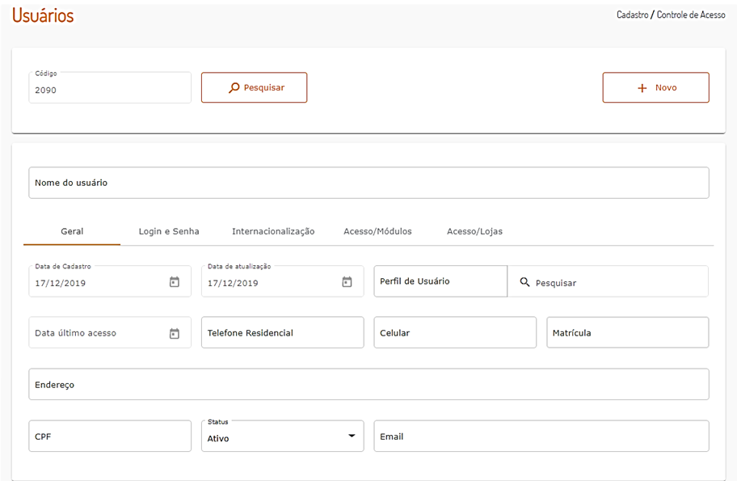Select the Internacionalização tab

click(x=273, y=231)
